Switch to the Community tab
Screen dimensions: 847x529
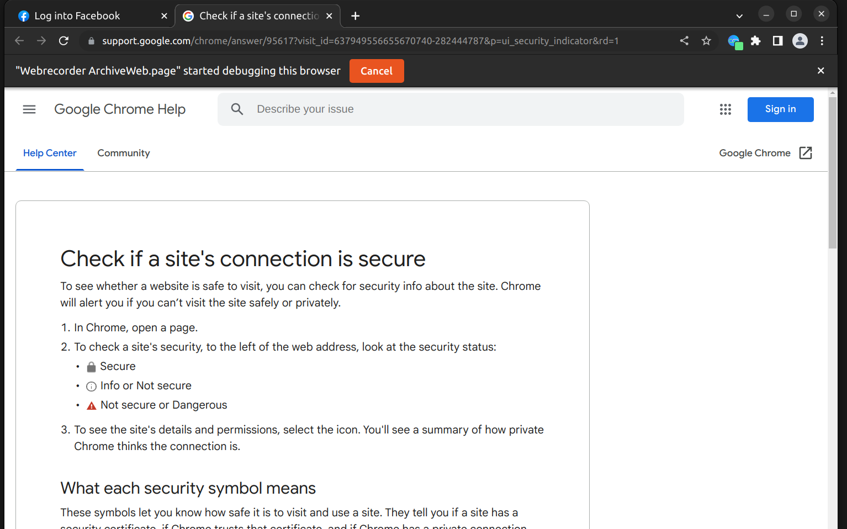(123, 153)
